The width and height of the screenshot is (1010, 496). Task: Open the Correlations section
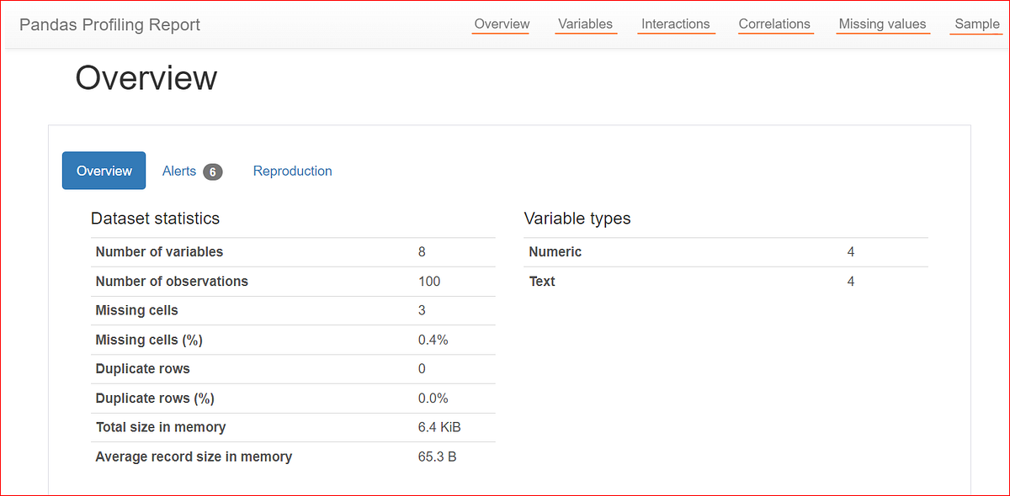point(774,24)
